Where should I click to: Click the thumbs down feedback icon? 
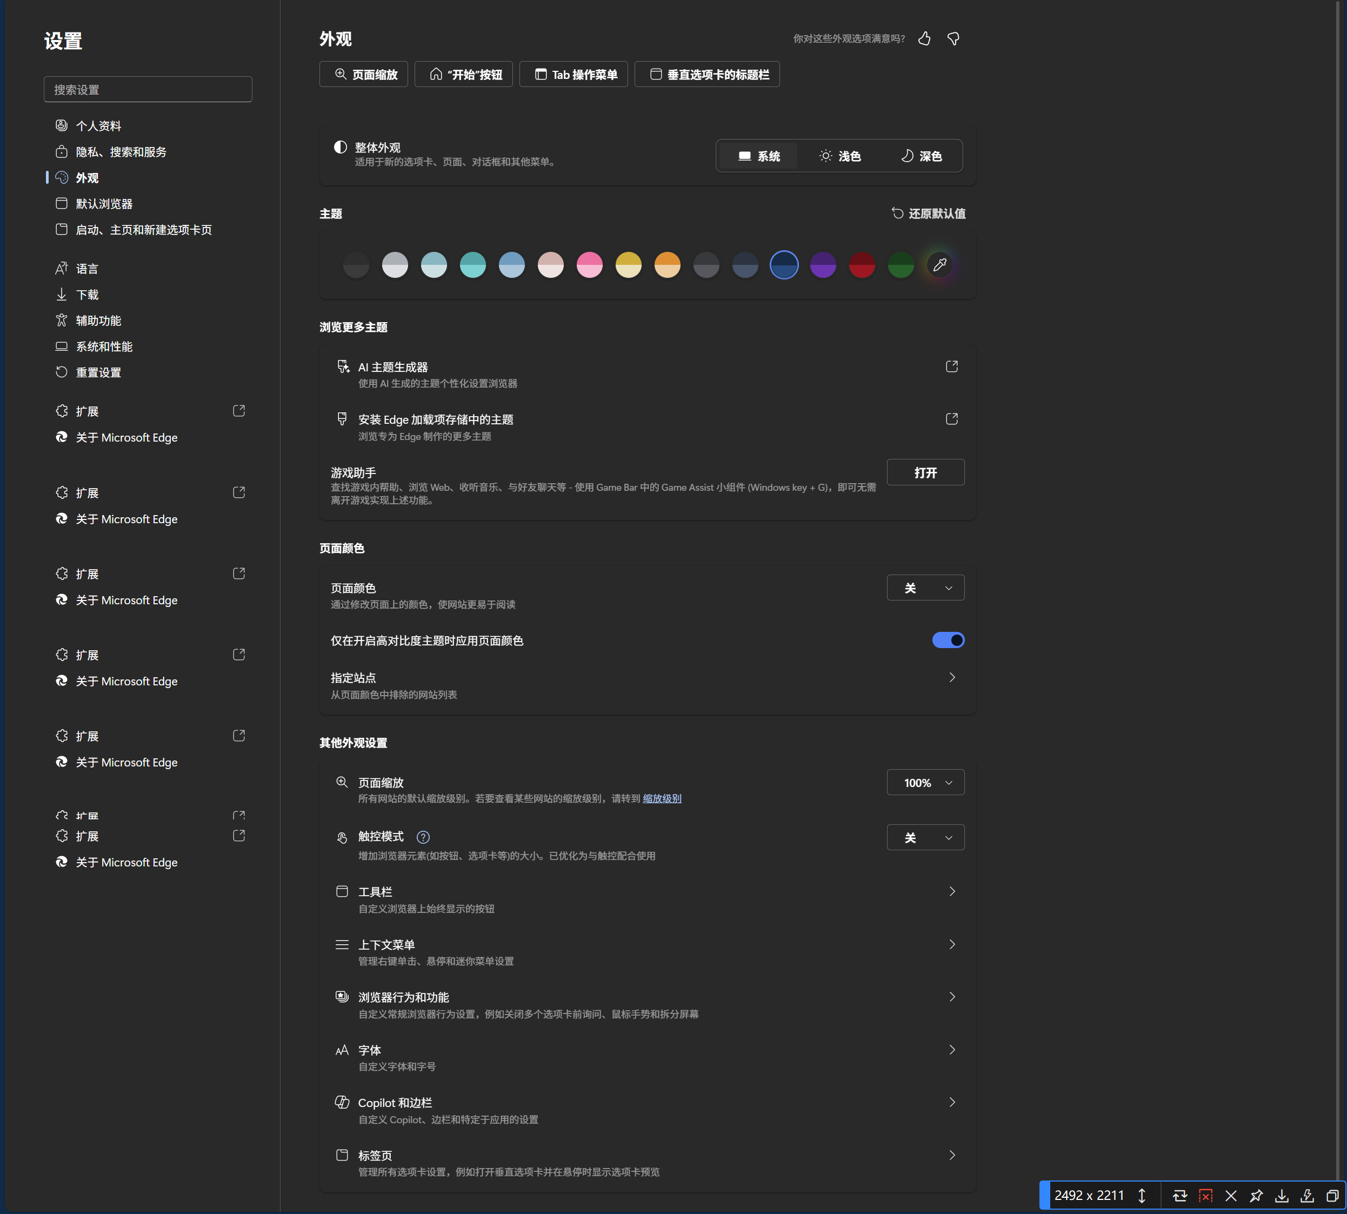pos(953,39)
